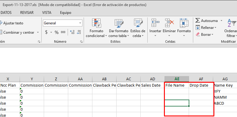237x117 pixels.
Task: Click the Borrar button
Action: (204, 35)
